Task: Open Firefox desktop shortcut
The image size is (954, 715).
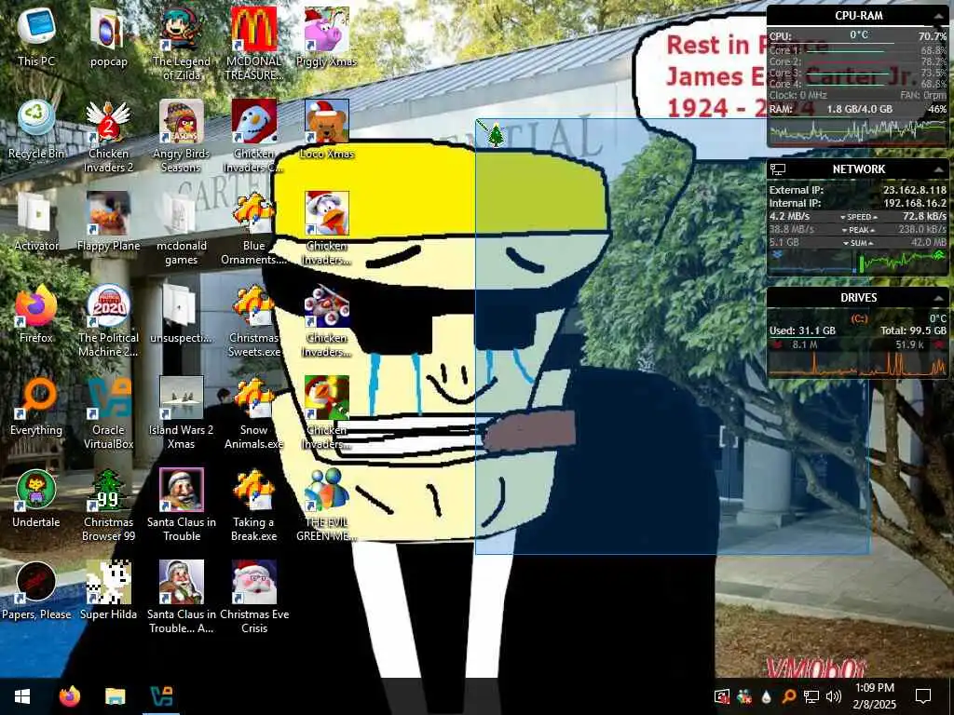Action: 36,313
